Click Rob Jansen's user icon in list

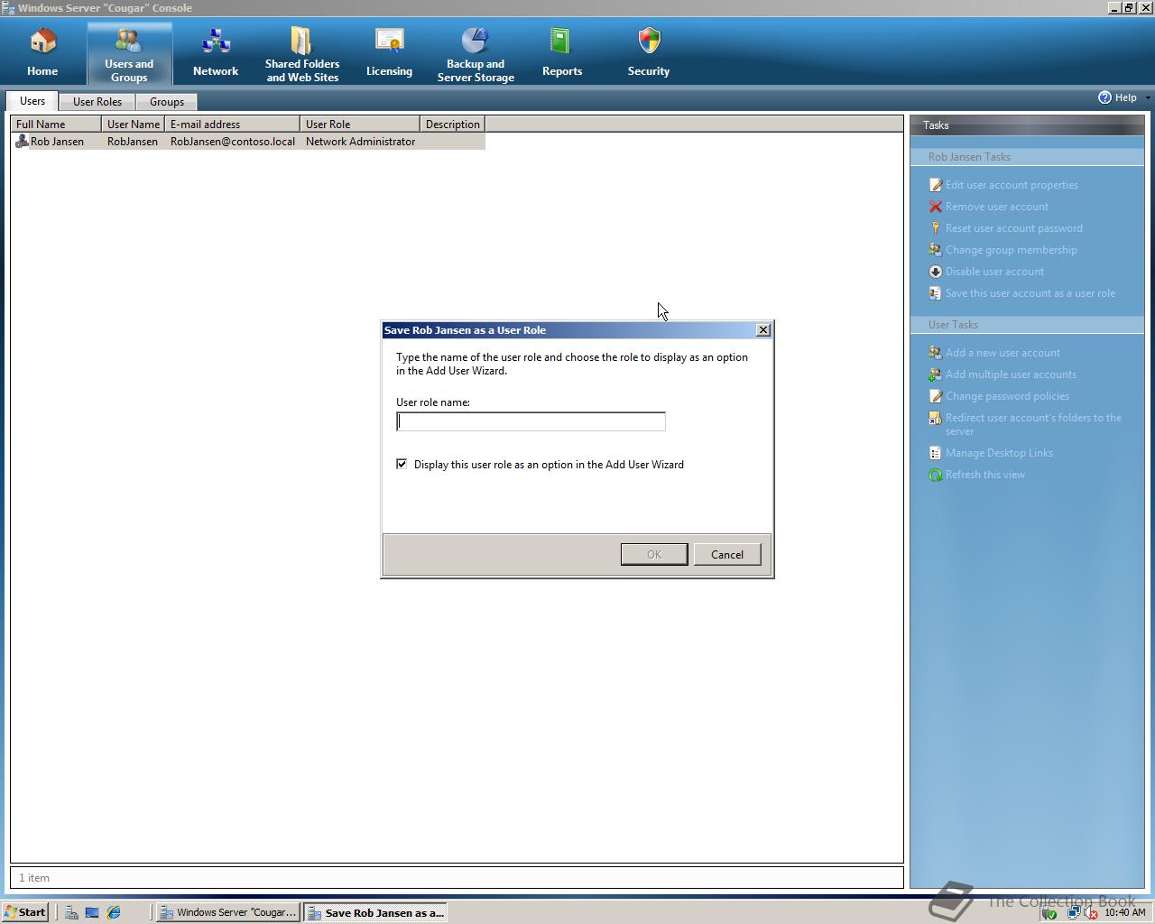pyautogui.click(x=23, y=142)
